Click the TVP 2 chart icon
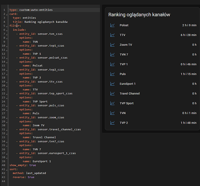This screenshot has height=186, width=200. click(x=112, y=123)
